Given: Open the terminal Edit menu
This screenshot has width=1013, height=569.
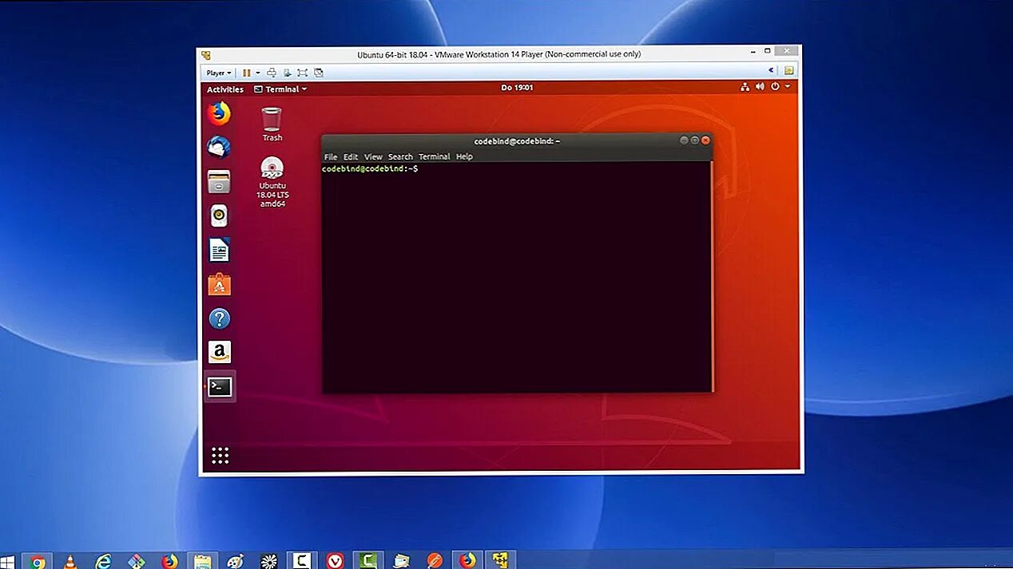Looking at the screenshot, I should click(x=351, y=156).
